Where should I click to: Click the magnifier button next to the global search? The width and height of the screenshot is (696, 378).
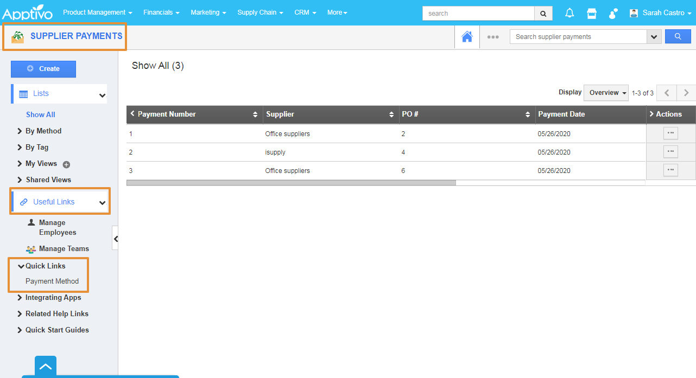(543, 14)
